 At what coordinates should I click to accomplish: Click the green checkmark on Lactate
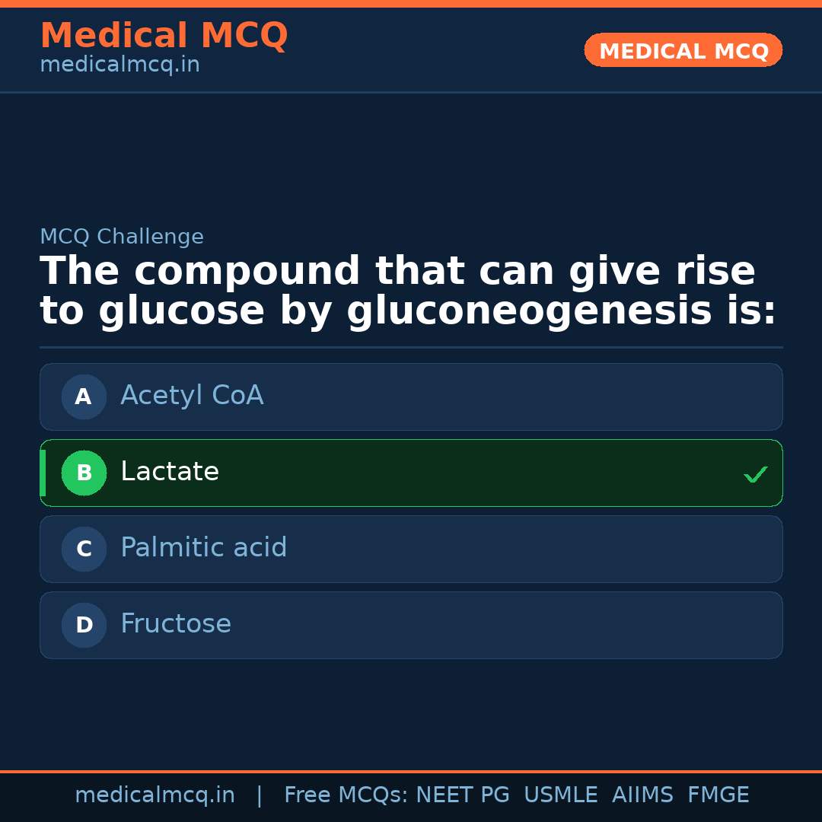pyautogui.click(x=756, y=474)
